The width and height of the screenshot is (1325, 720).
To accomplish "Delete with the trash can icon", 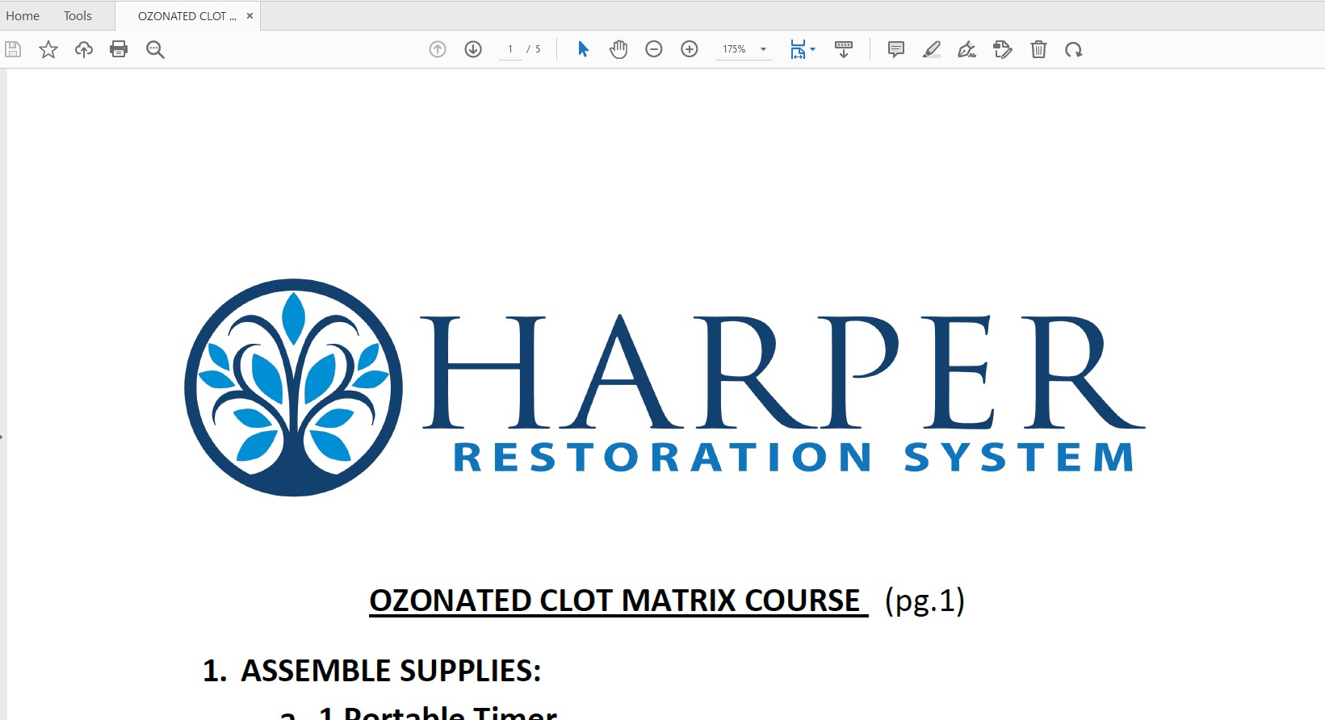I will coord(1038,49).
